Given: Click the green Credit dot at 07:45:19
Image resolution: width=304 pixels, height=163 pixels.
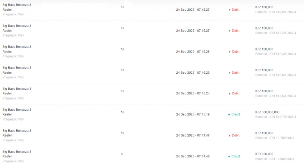Looking at the screenshot, I should [x=229, y=115].
